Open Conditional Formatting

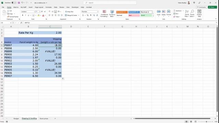click(x=104, y=13)
